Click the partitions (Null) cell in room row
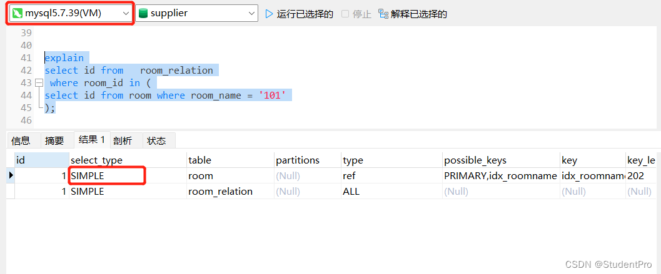Image resolution: width=661 pixels, height=274 pixels. pyautogui.click(x=307, y=176)
